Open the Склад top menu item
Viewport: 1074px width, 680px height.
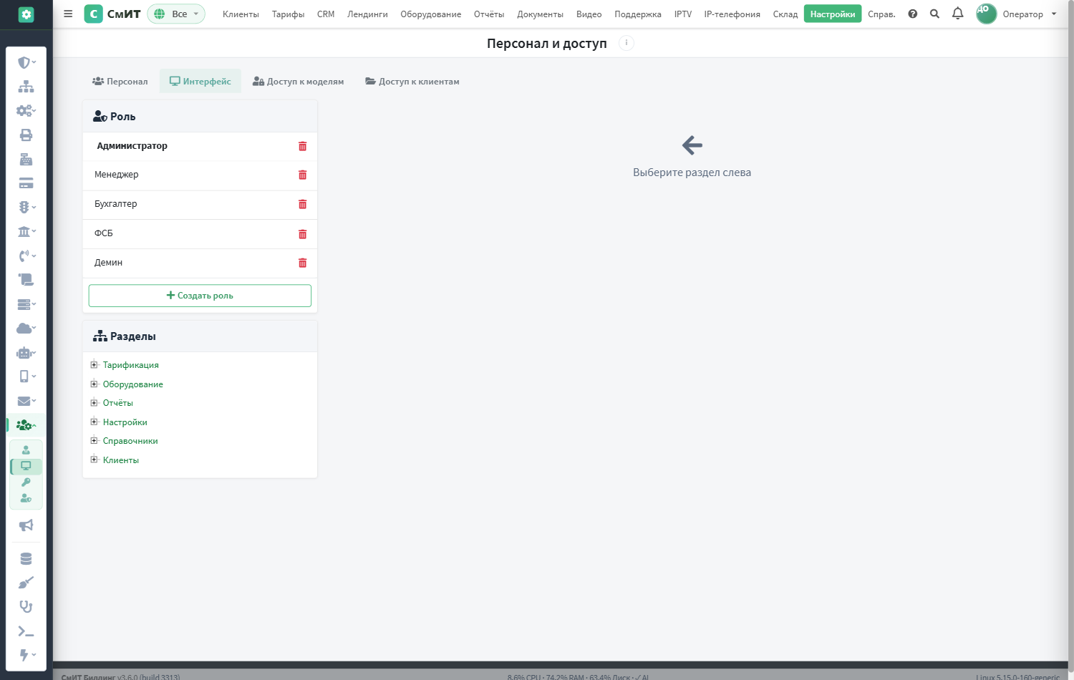click(x=785, y=14)
